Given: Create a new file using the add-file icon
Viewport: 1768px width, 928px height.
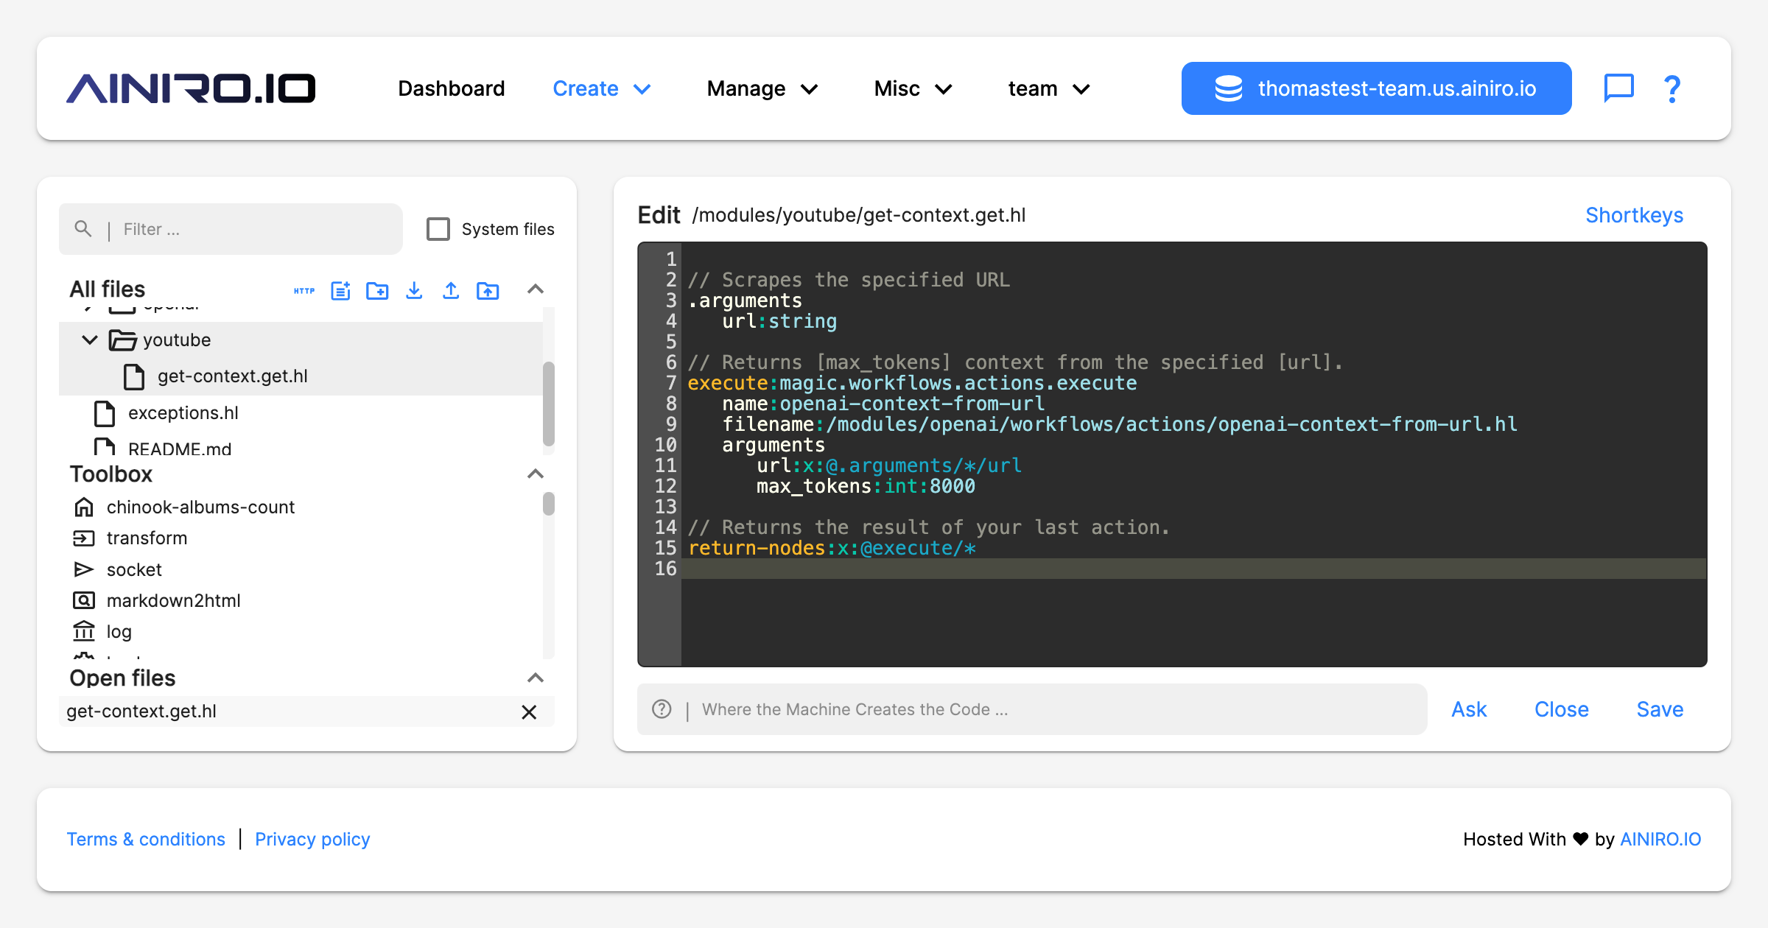Looking at the screenshot, I should (340, 291).
